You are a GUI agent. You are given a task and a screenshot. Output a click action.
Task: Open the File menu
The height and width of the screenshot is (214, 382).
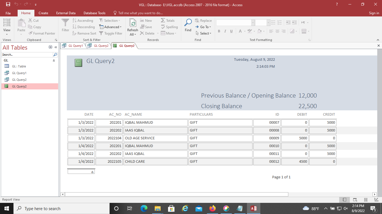click(8, 13)
